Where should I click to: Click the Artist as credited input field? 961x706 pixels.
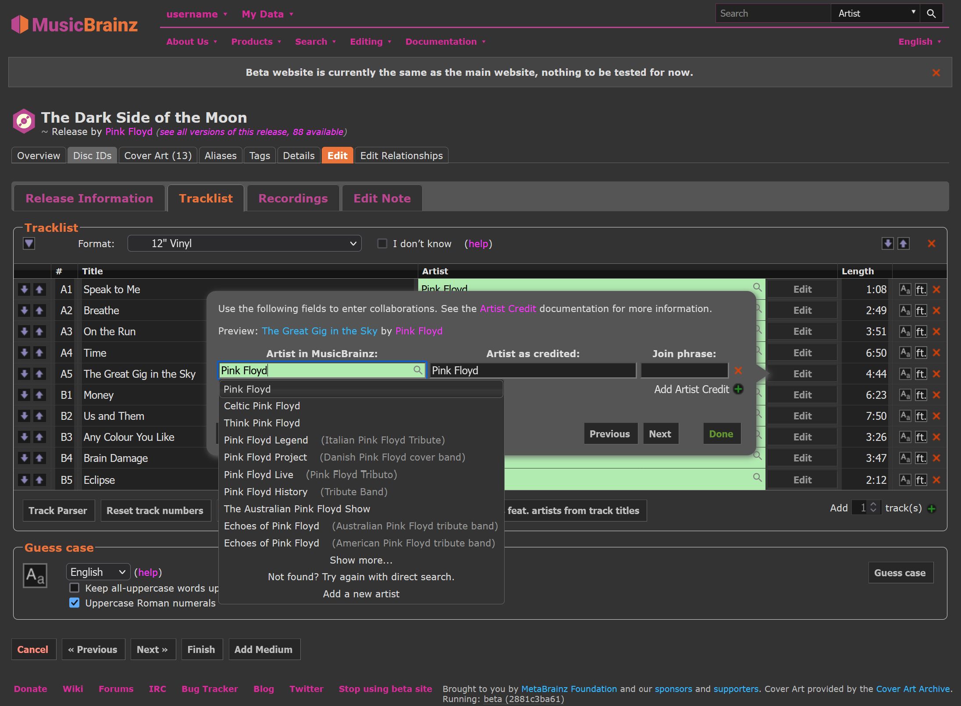[533, 370]
